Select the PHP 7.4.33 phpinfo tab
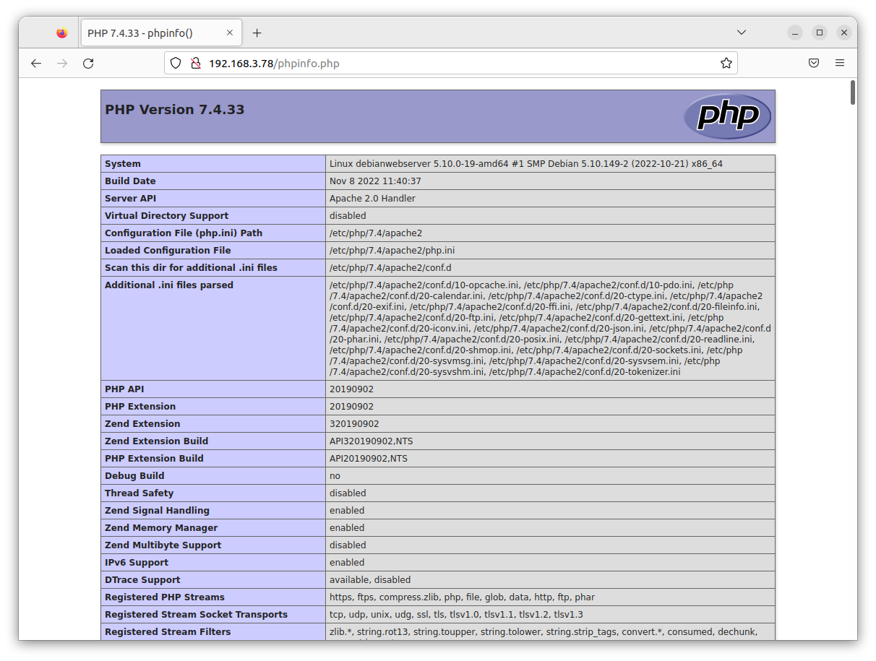The height and width of the screenshot is (661, 876). tap(152, 32)
